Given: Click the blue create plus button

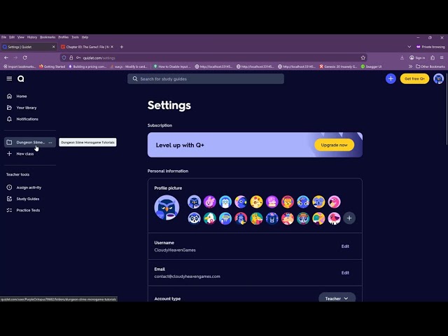Looking at the screenshot, I should (x=391, y=79).
